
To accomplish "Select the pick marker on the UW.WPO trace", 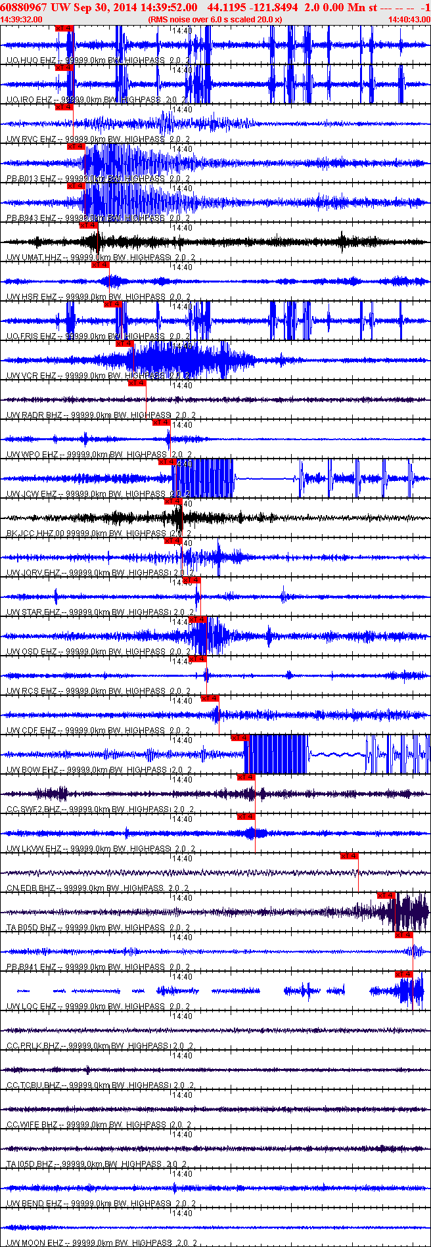I will pyautogui.click(x=162, y=422).
